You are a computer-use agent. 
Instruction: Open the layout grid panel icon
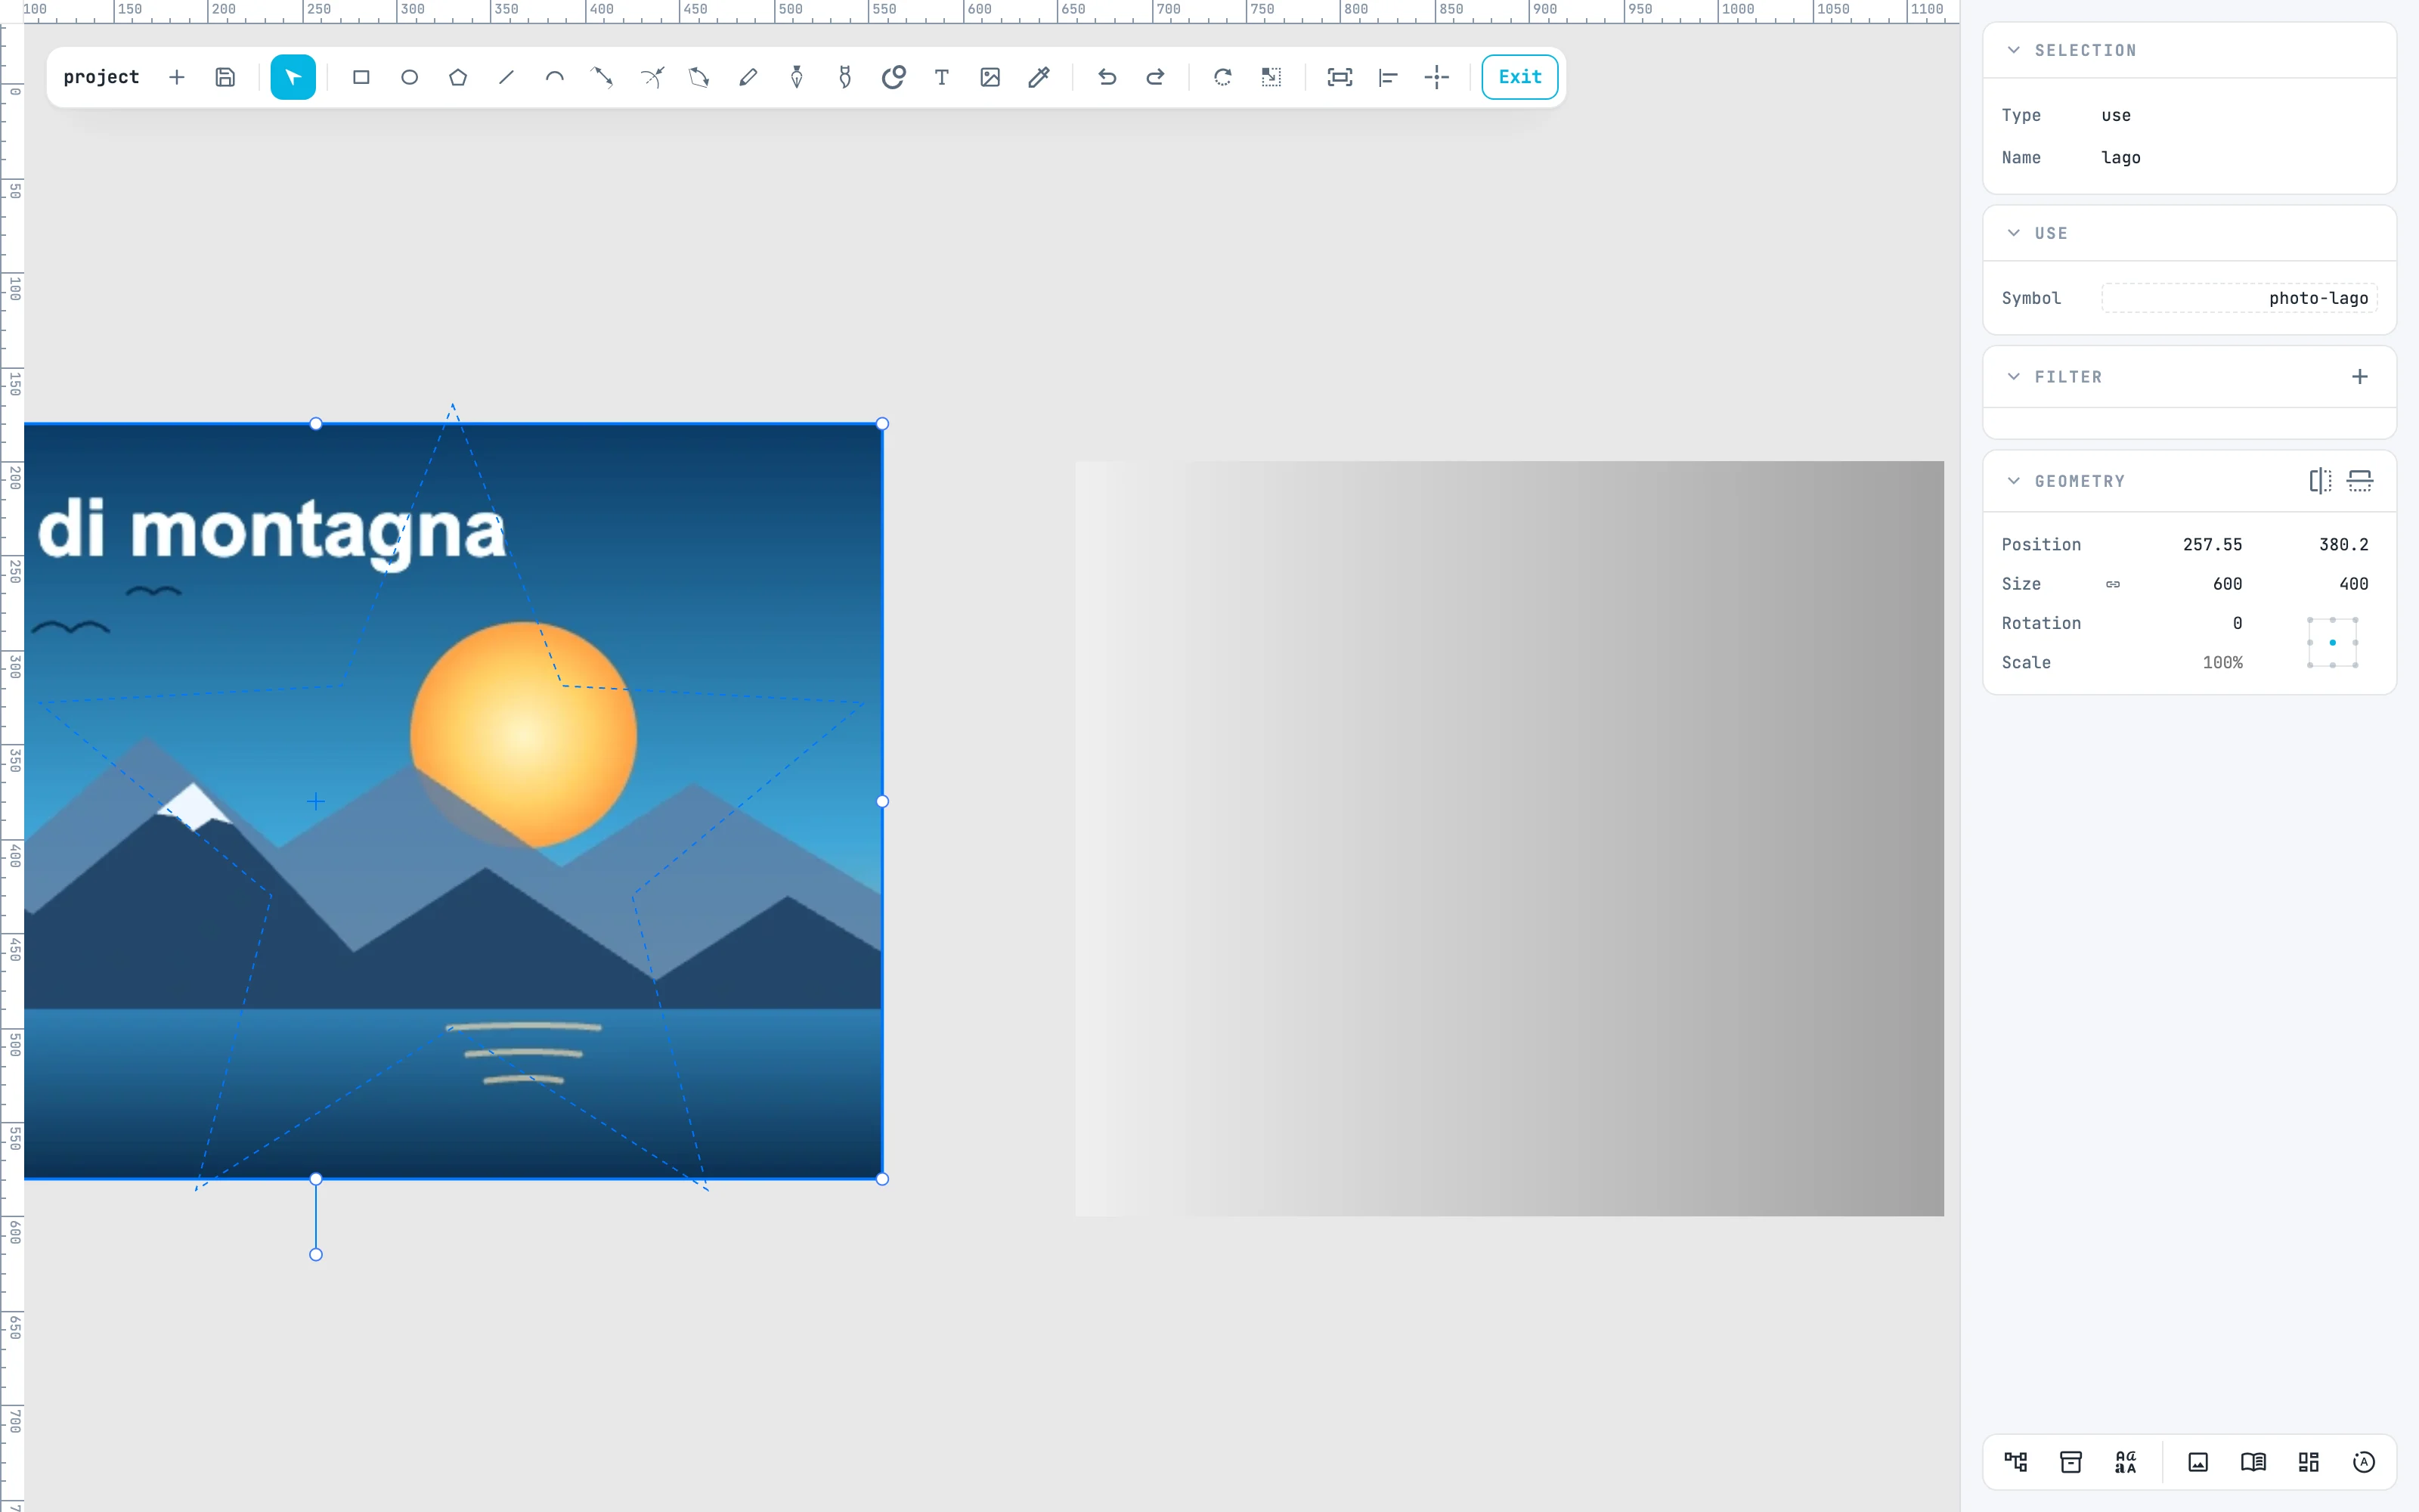point(2308,1462)
